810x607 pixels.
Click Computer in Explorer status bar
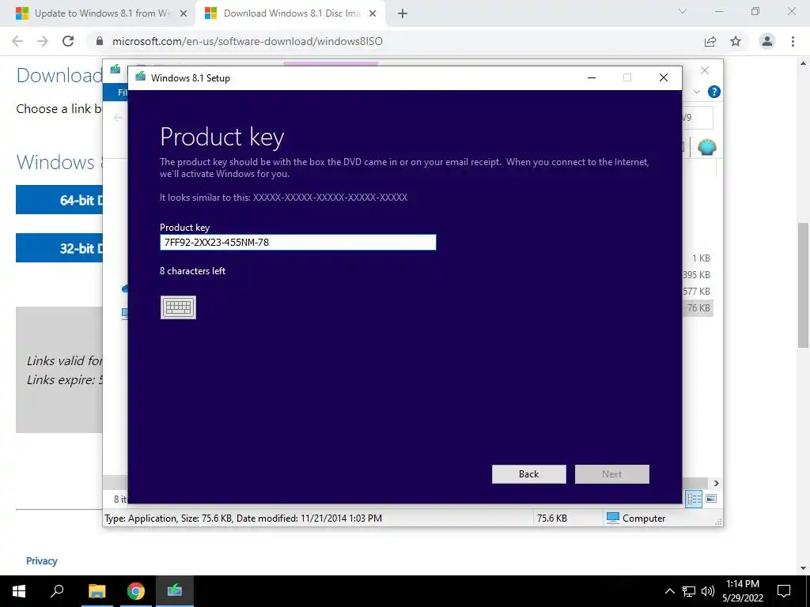click(636, 518)
